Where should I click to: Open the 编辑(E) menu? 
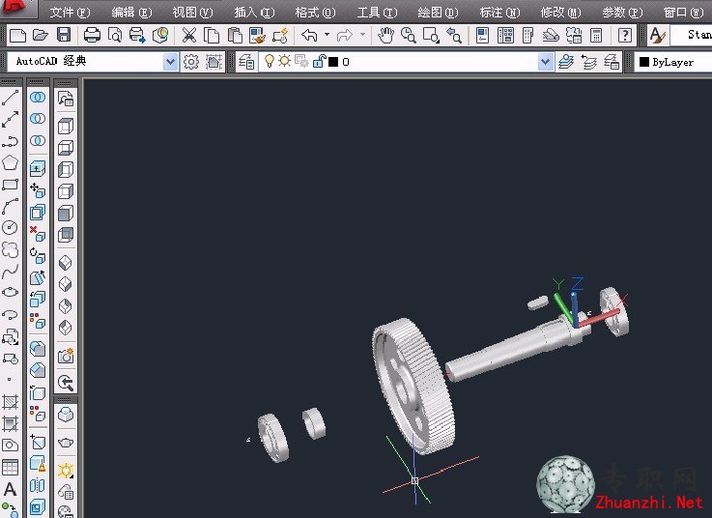click(x=131, y=13)
